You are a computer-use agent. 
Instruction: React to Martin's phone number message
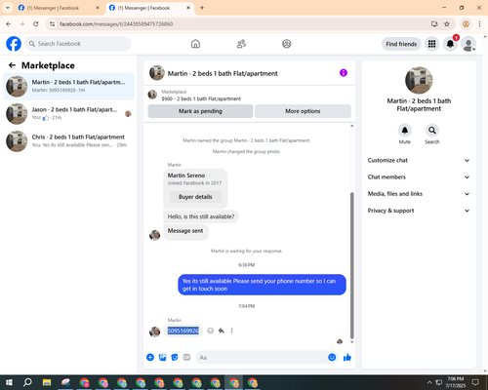(x=211, y=331)
